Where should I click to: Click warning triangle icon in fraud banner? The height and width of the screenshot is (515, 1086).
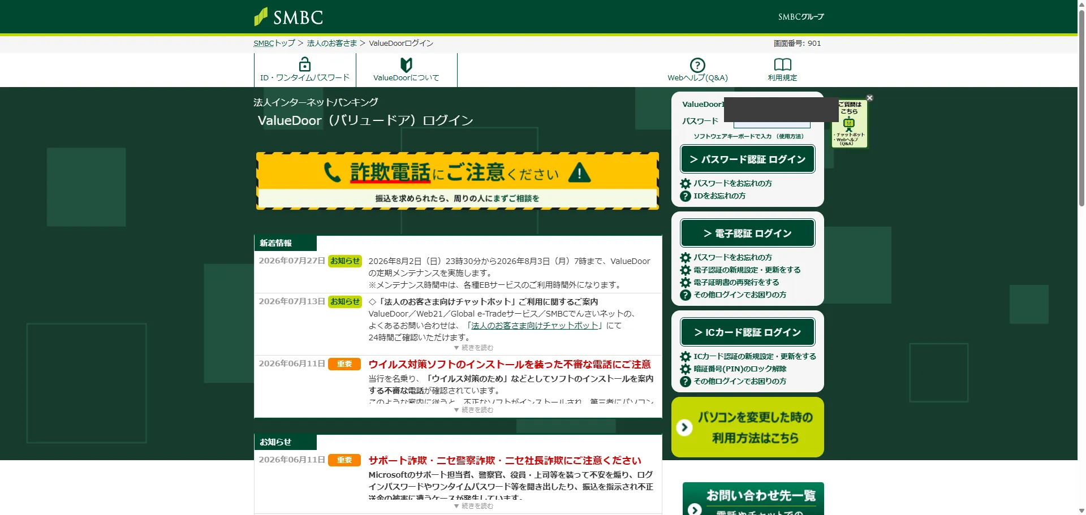click(x=579, y=172)
